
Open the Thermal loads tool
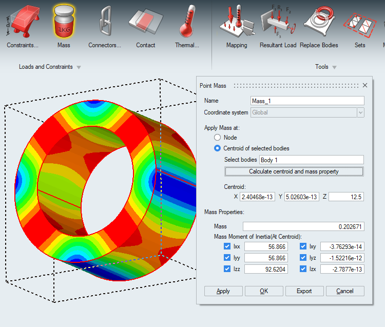pos(187,26)
